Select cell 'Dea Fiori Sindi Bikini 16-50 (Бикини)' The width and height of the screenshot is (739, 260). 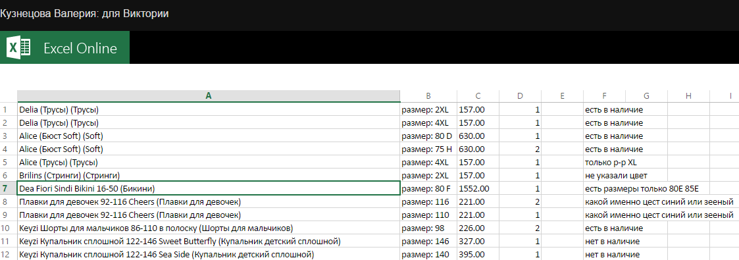point(209,189)
